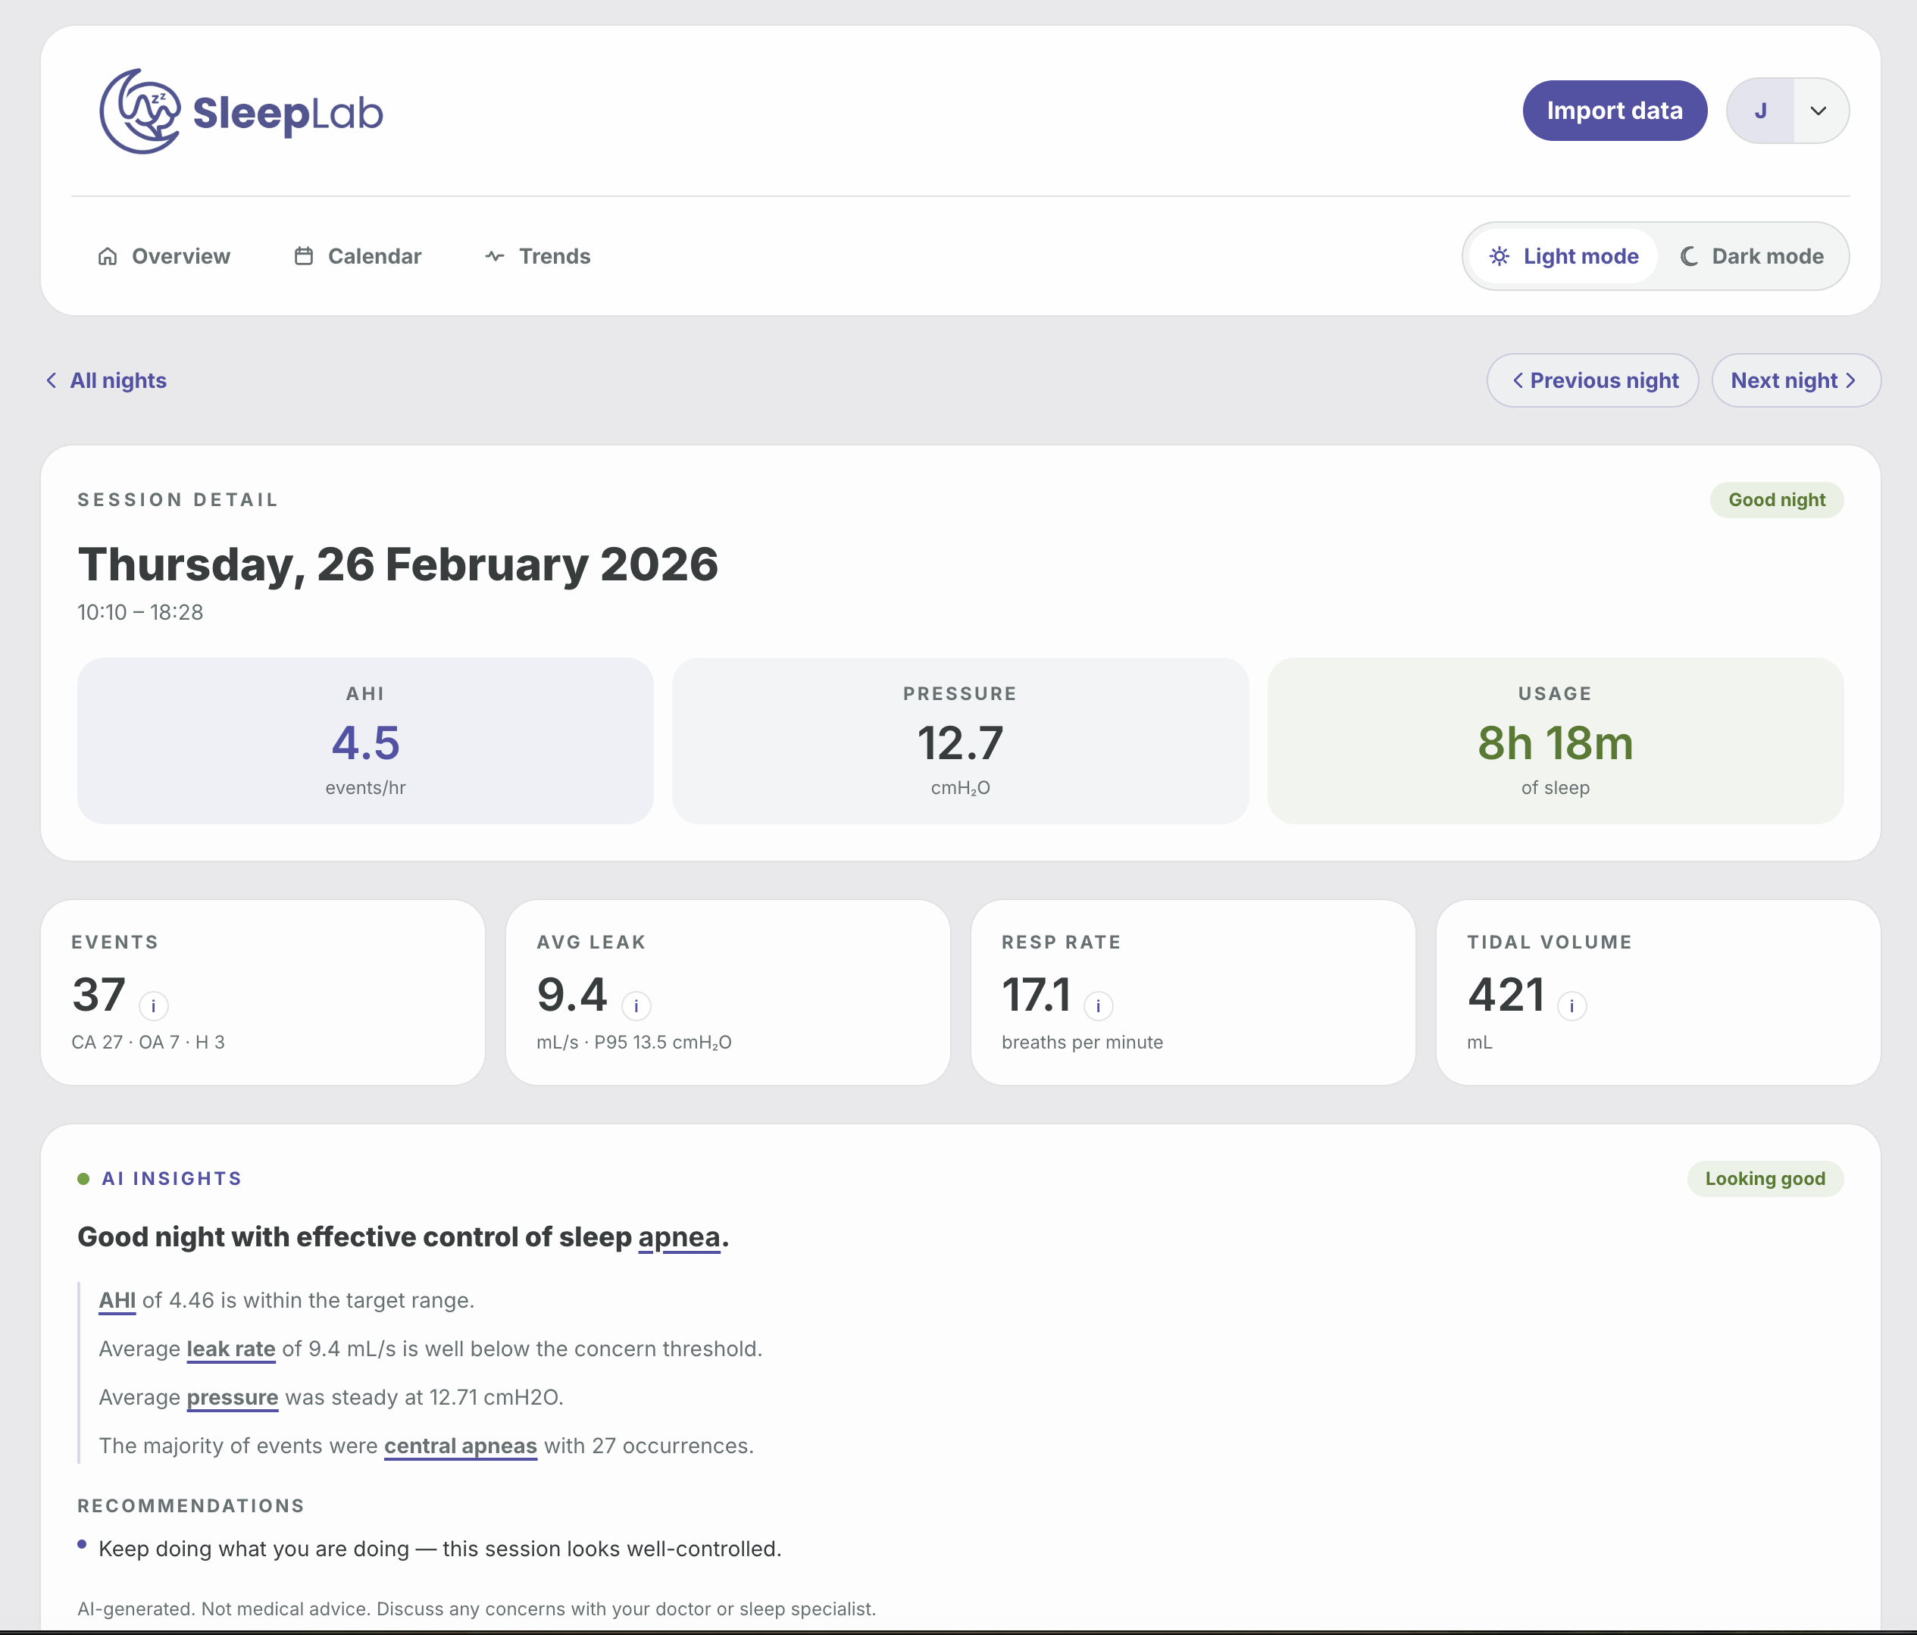Expand the Next night navigation
This screenshot has width=1917, height=1635.
[x=1794, y=380]
